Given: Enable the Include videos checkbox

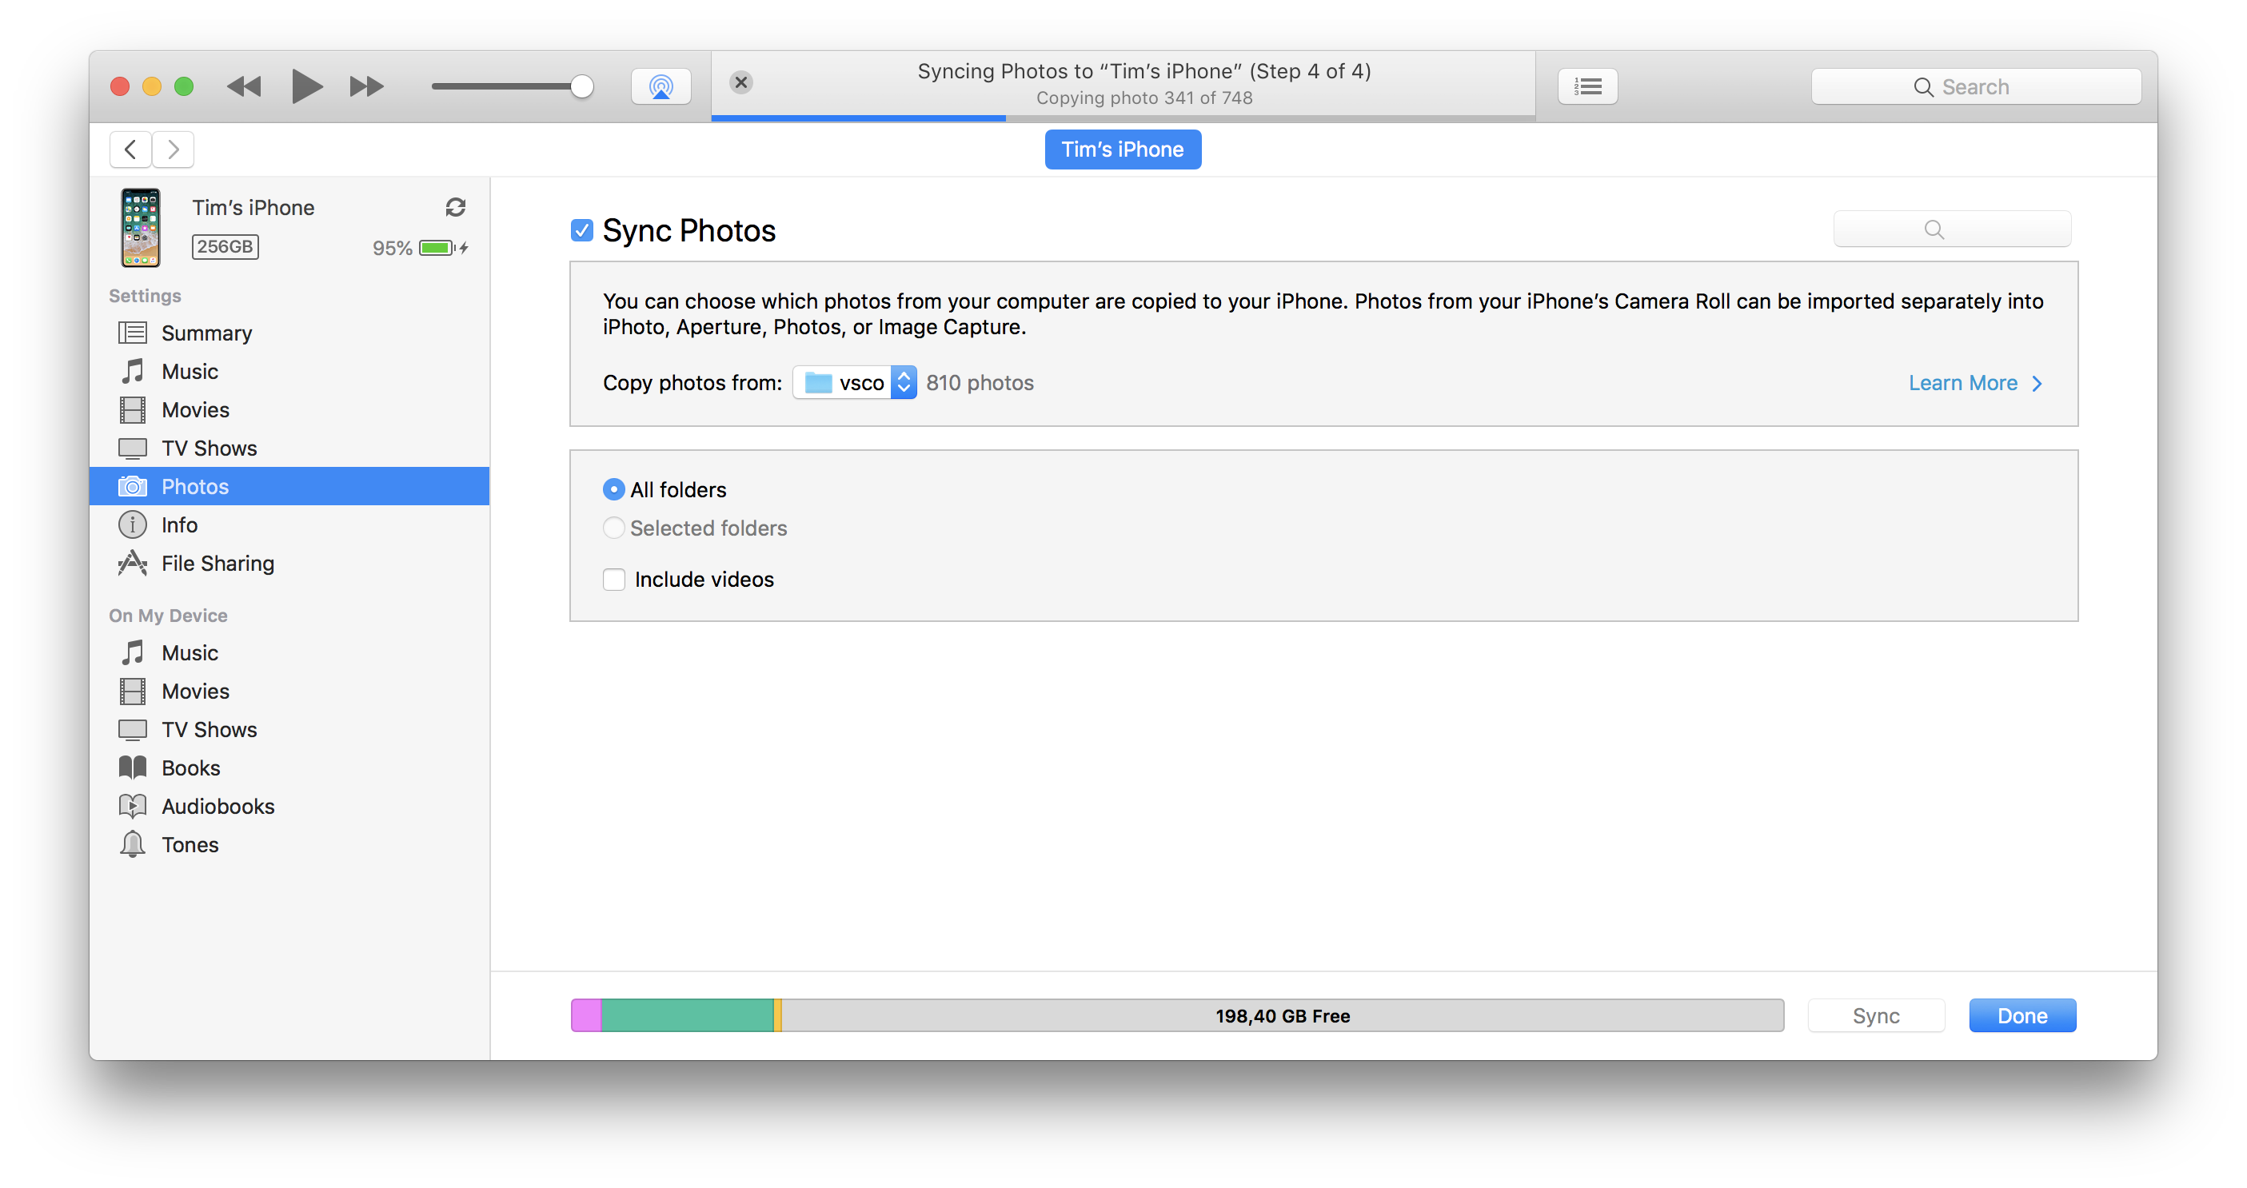Looking at the screenshot, I should (x=614, y=580).
